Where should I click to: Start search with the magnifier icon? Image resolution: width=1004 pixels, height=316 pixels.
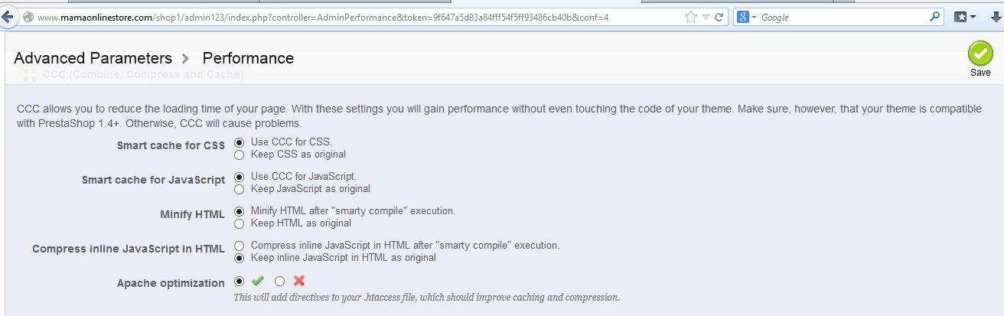point(935,17)
